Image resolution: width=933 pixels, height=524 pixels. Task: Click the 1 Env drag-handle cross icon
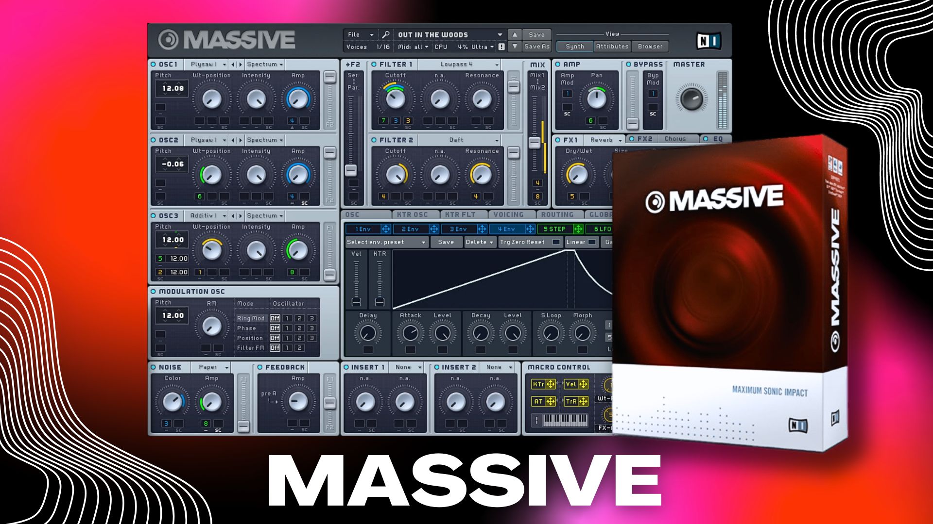coord(385,229)
